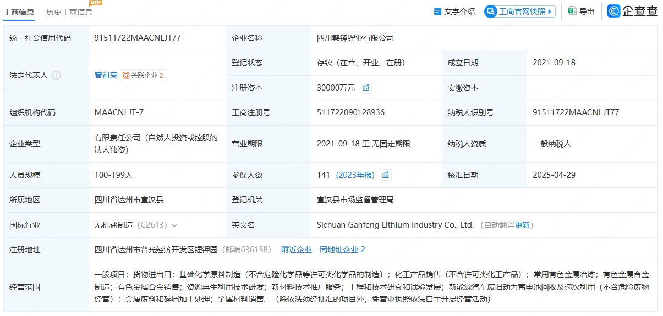Click the registered capital 30000万元
The width and height of the screenshot is (663, 316).
pos(336,88)
